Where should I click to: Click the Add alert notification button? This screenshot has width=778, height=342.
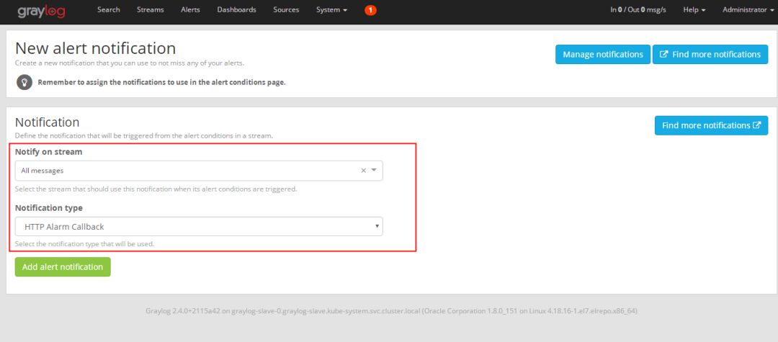pyautogui.click(x=63, y=266)
